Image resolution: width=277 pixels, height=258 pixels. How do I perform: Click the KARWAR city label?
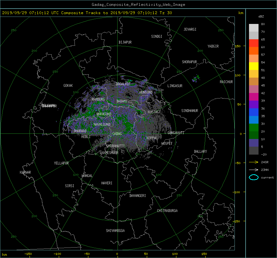(x=25, y=172)
